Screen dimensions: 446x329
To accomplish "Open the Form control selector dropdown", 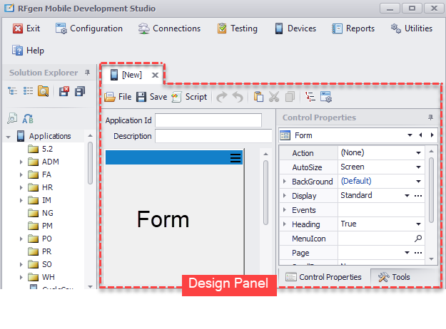I will [410, 135].
